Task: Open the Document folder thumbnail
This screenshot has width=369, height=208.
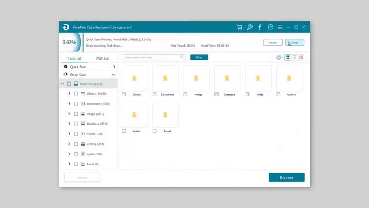Action: [165, 79]
